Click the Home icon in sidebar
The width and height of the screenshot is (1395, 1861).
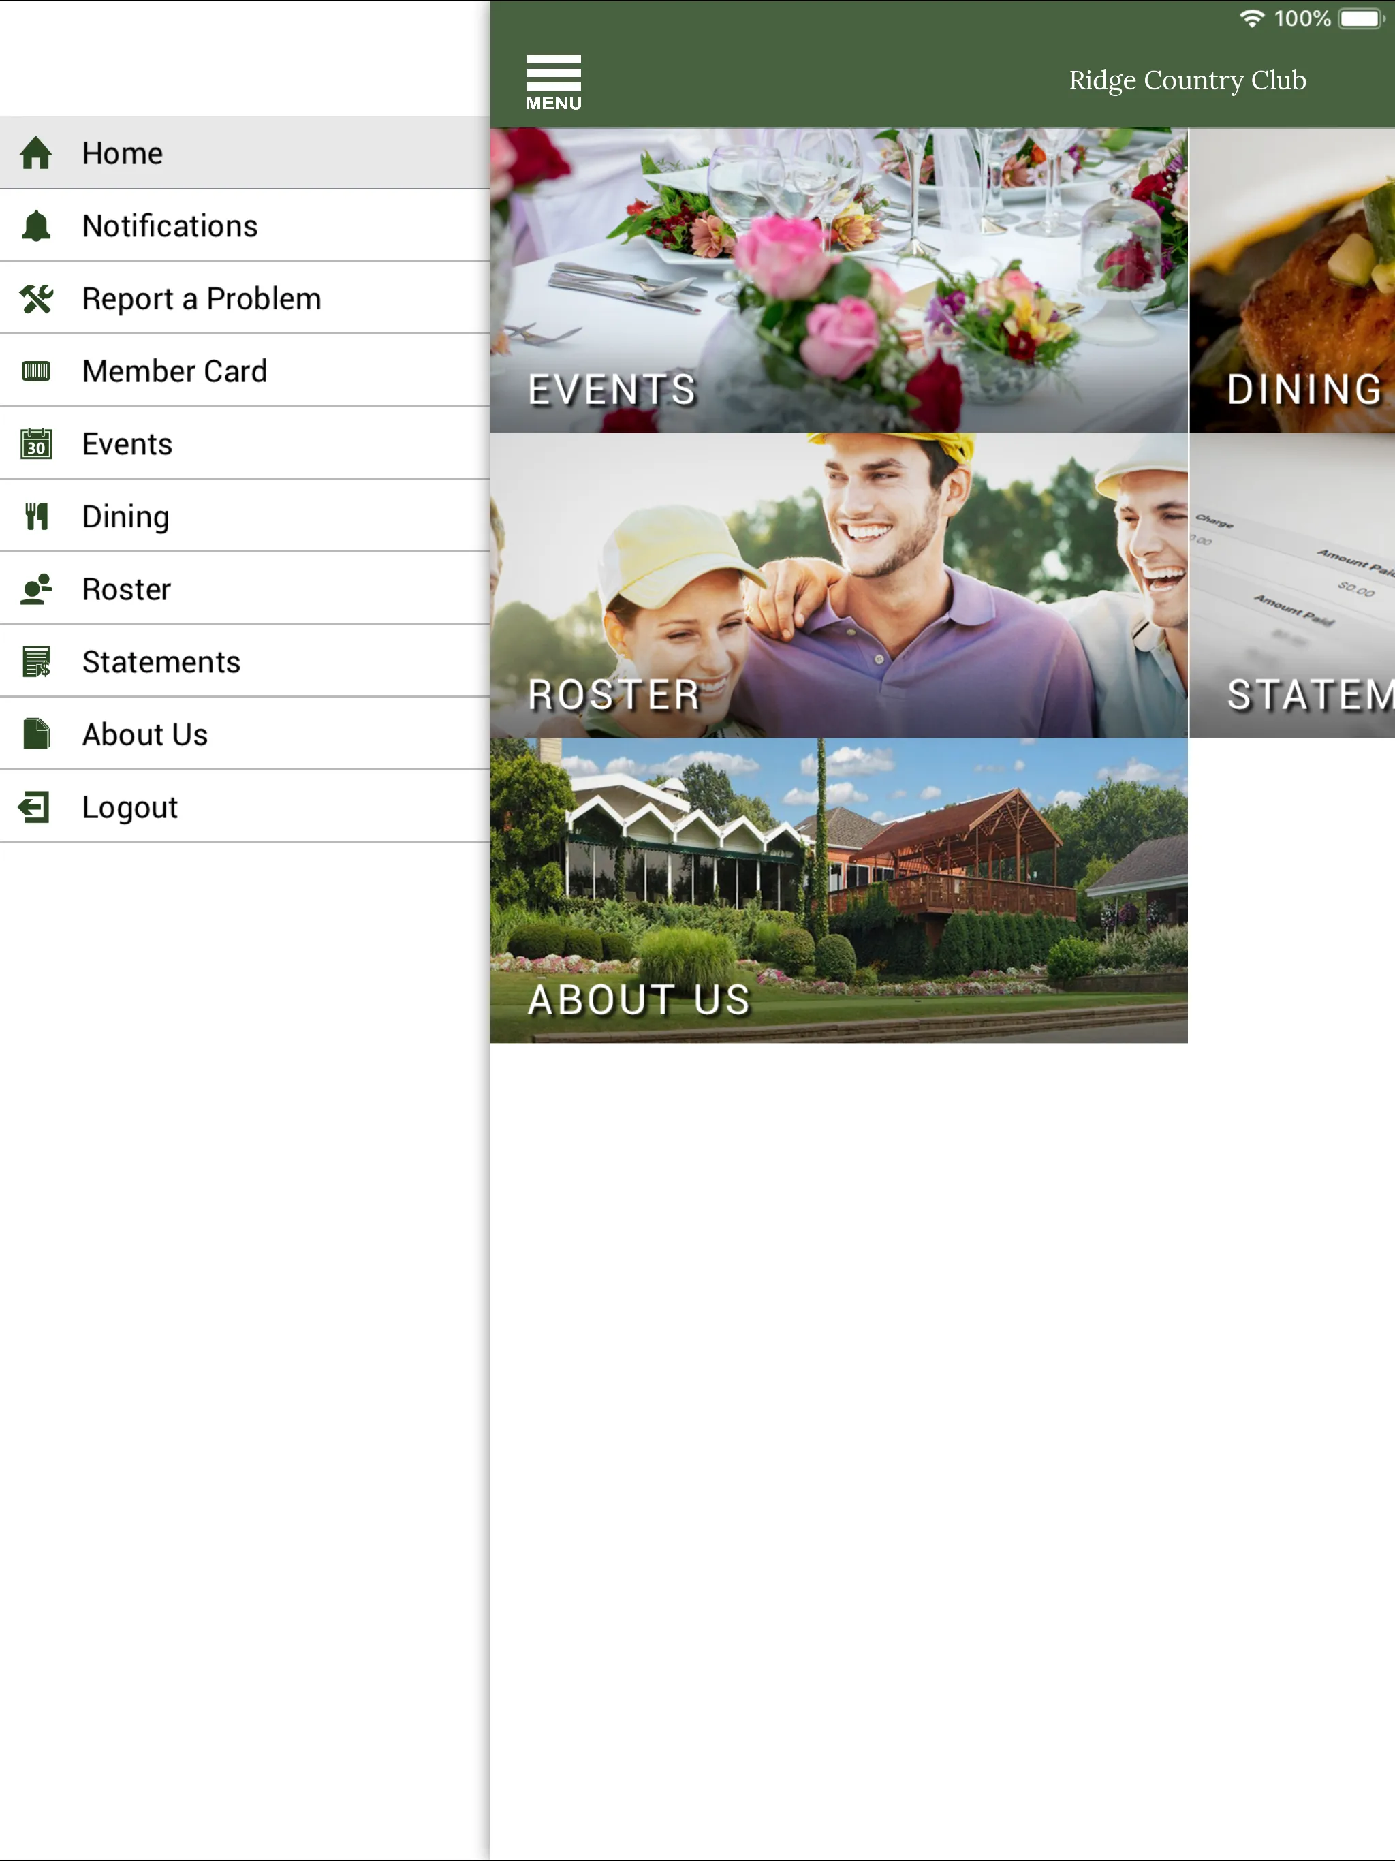click(37, 151)
